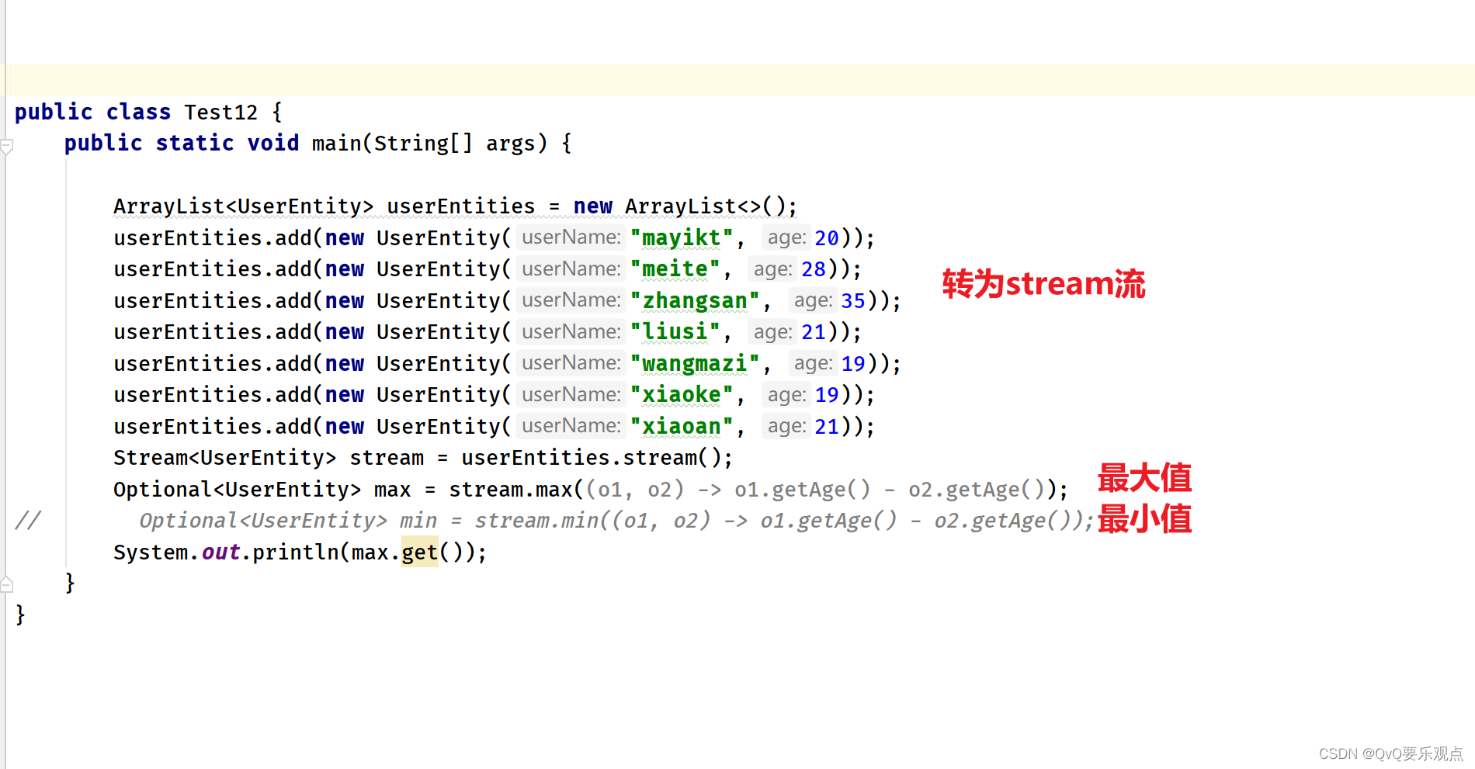This screenshot has width=1475, height=769.
Task: Click stream.max in the Optional max line
Action: point(510,490)
